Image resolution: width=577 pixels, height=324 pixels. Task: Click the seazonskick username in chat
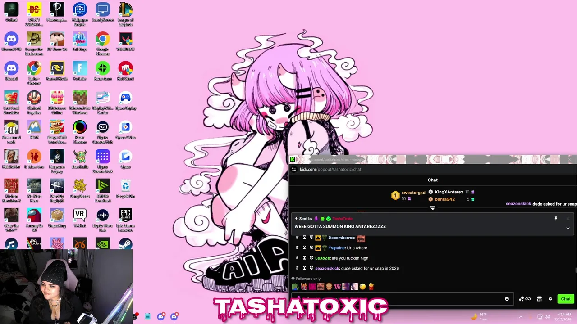click(327, 268)
